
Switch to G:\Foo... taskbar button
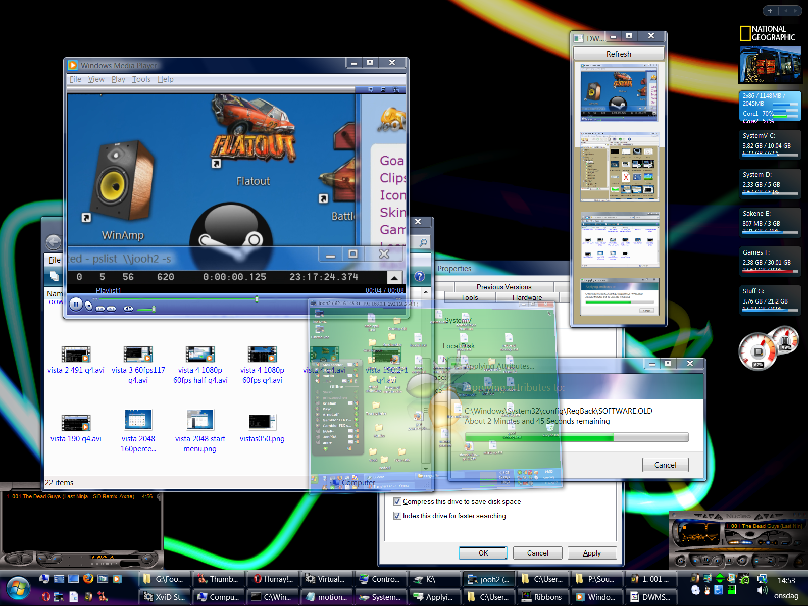tap(165, 579)
